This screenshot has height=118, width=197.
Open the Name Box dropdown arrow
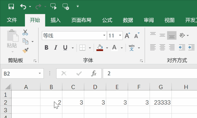pyautogui.click(x=40, y=74)
